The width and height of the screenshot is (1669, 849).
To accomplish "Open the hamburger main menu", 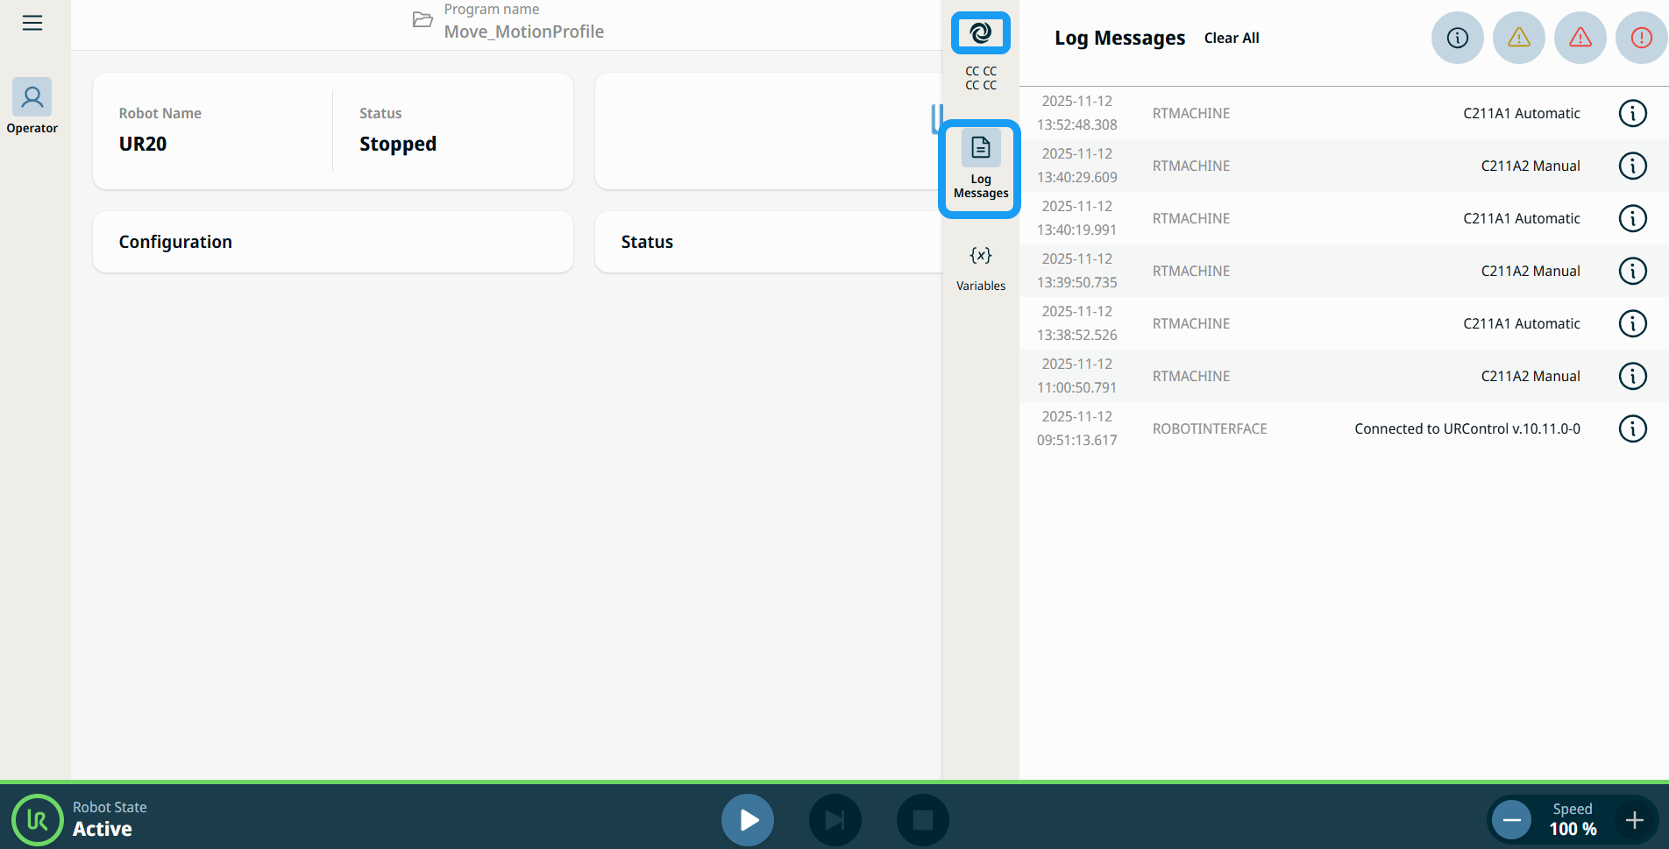I will (32, 23).
